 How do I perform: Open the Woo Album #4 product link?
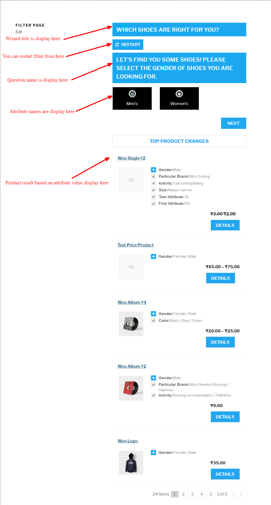pos(132,302)
